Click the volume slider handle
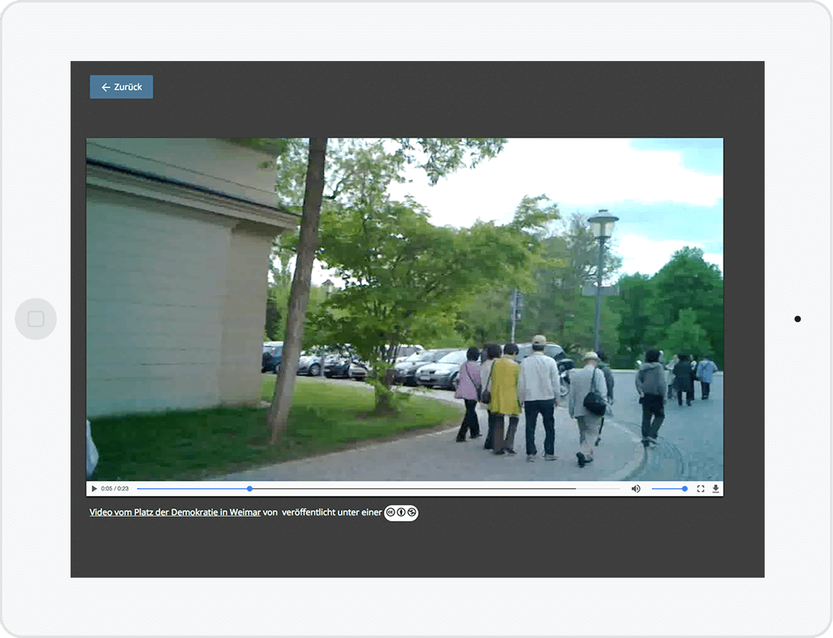 click(685, 489)
